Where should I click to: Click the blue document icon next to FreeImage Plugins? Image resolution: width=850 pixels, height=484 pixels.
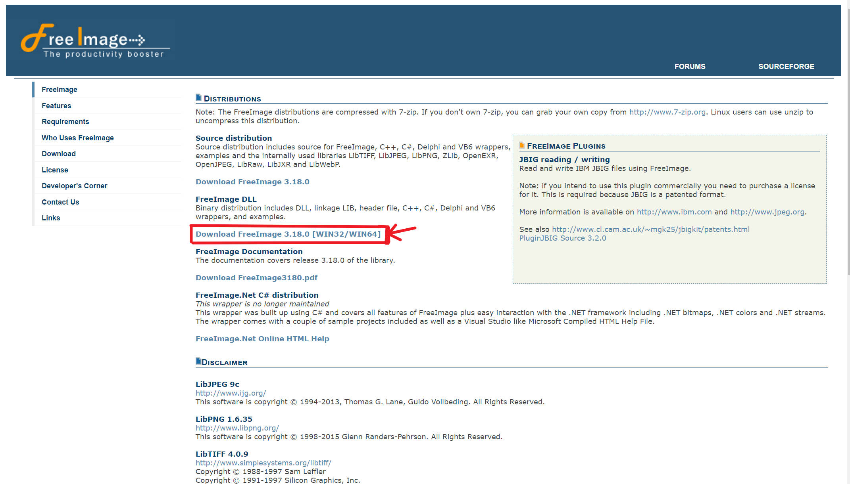[x=522, y=145]
